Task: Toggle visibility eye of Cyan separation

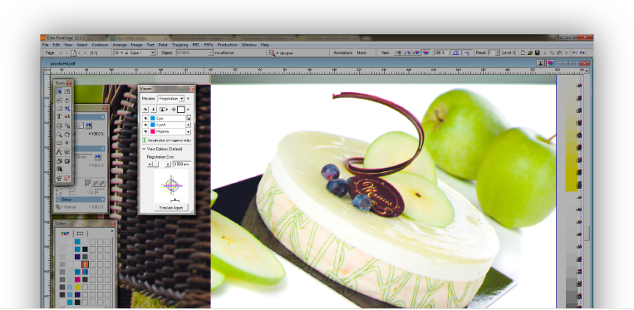Action: 145,118
